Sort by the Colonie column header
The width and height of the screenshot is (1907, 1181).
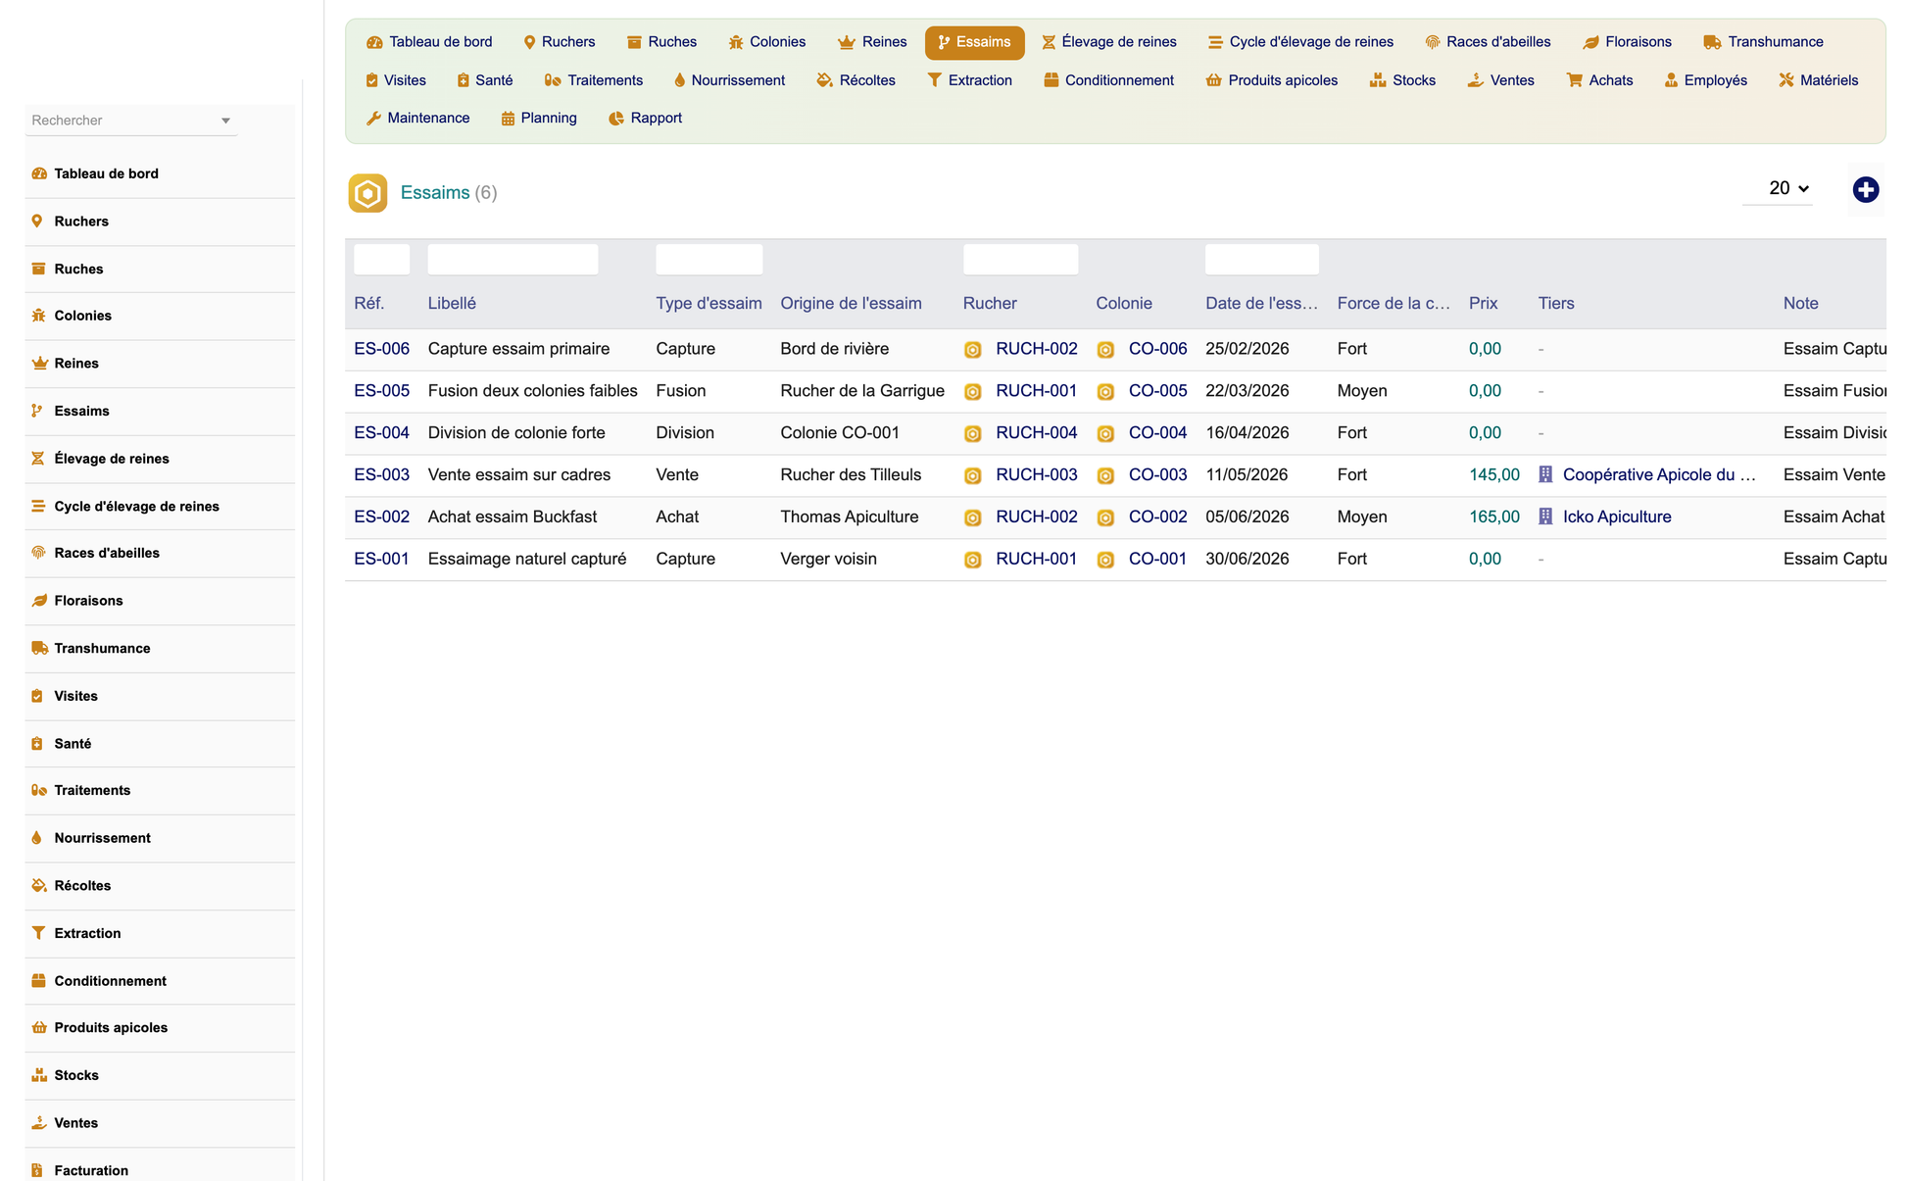point(1124,304)
